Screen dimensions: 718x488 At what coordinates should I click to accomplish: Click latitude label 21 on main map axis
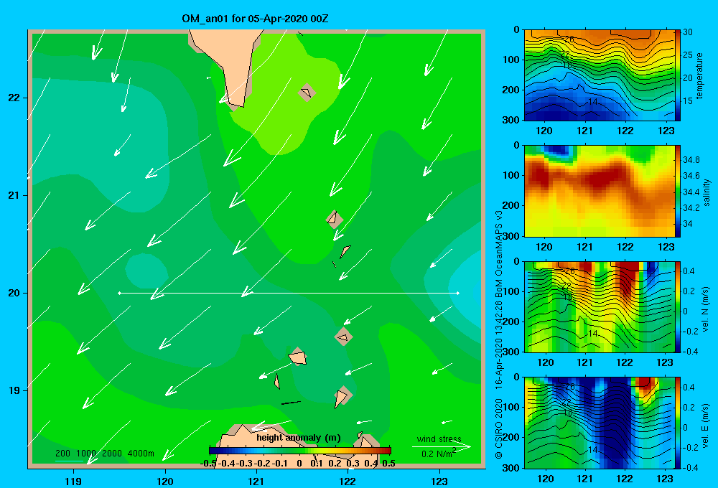pyautogui.click(x=14, y=195)
